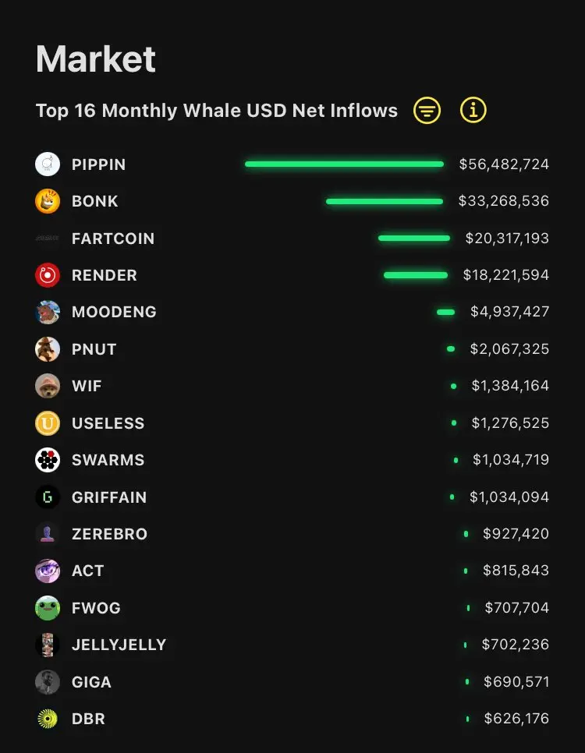This screenshot has height=753, width=585.
Task: Click the yellow info icon
Action: [473, 111]
